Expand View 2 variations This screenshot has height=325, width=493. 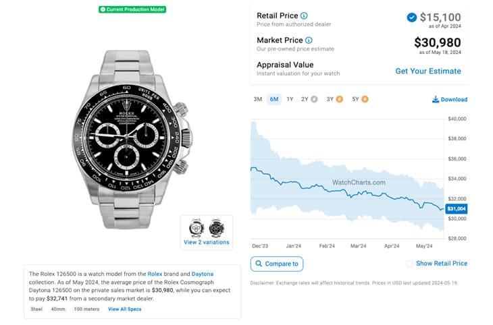tap(207, 242)
